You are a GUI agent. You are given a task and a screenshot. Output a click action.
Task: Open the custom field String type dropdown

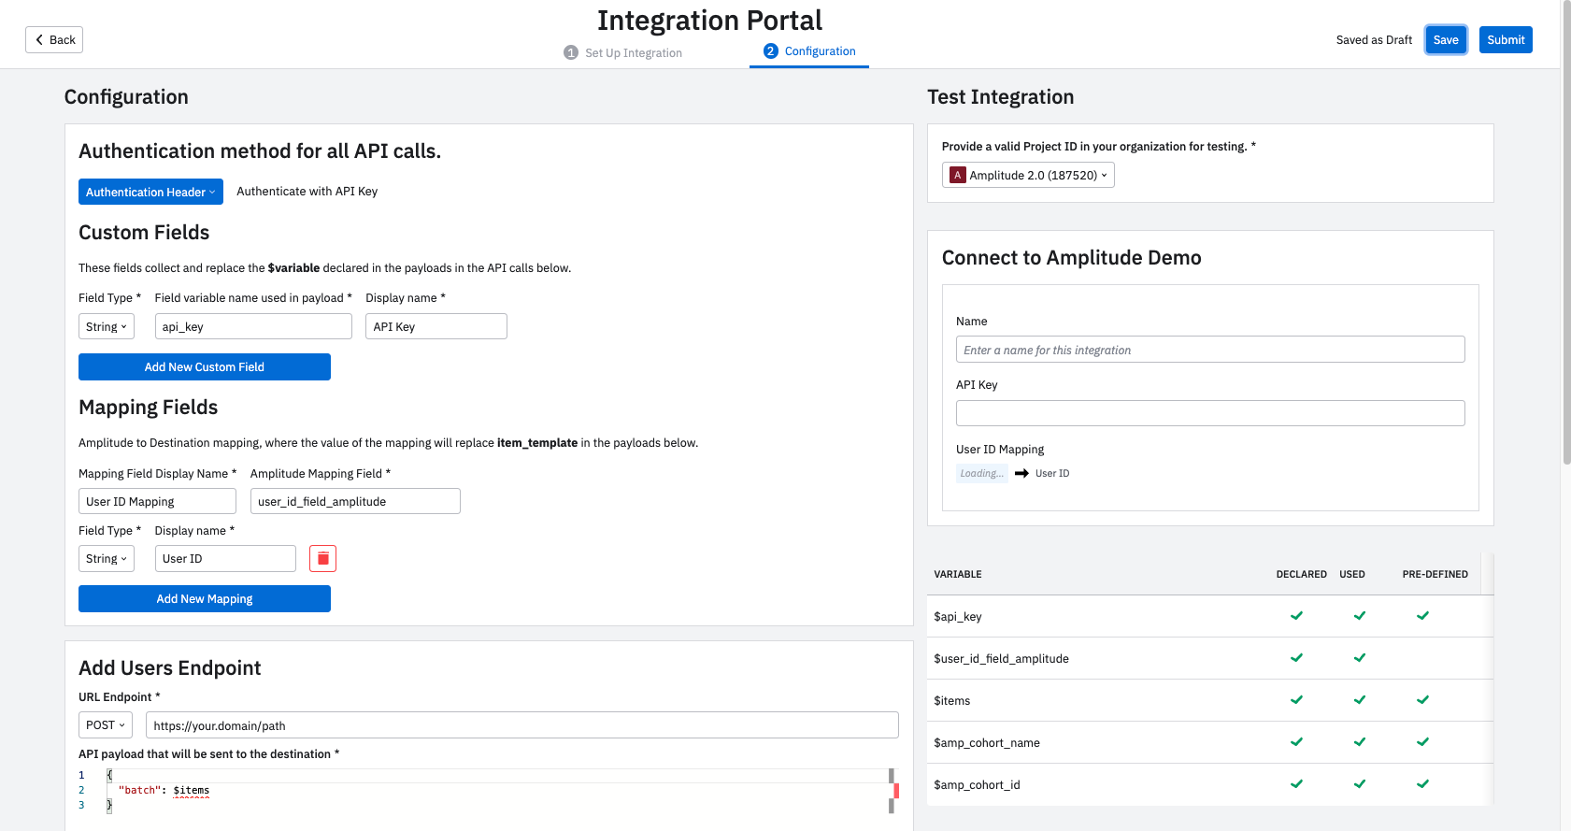pos(107,326)
